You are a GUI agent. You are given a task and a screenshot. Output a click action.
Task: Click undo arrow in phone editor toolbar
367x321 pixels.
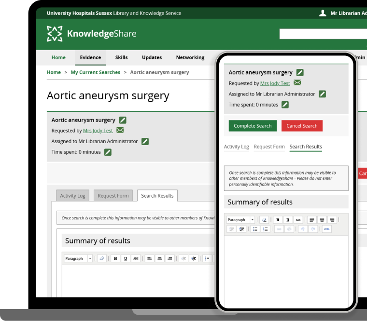[x=303, y=229]
